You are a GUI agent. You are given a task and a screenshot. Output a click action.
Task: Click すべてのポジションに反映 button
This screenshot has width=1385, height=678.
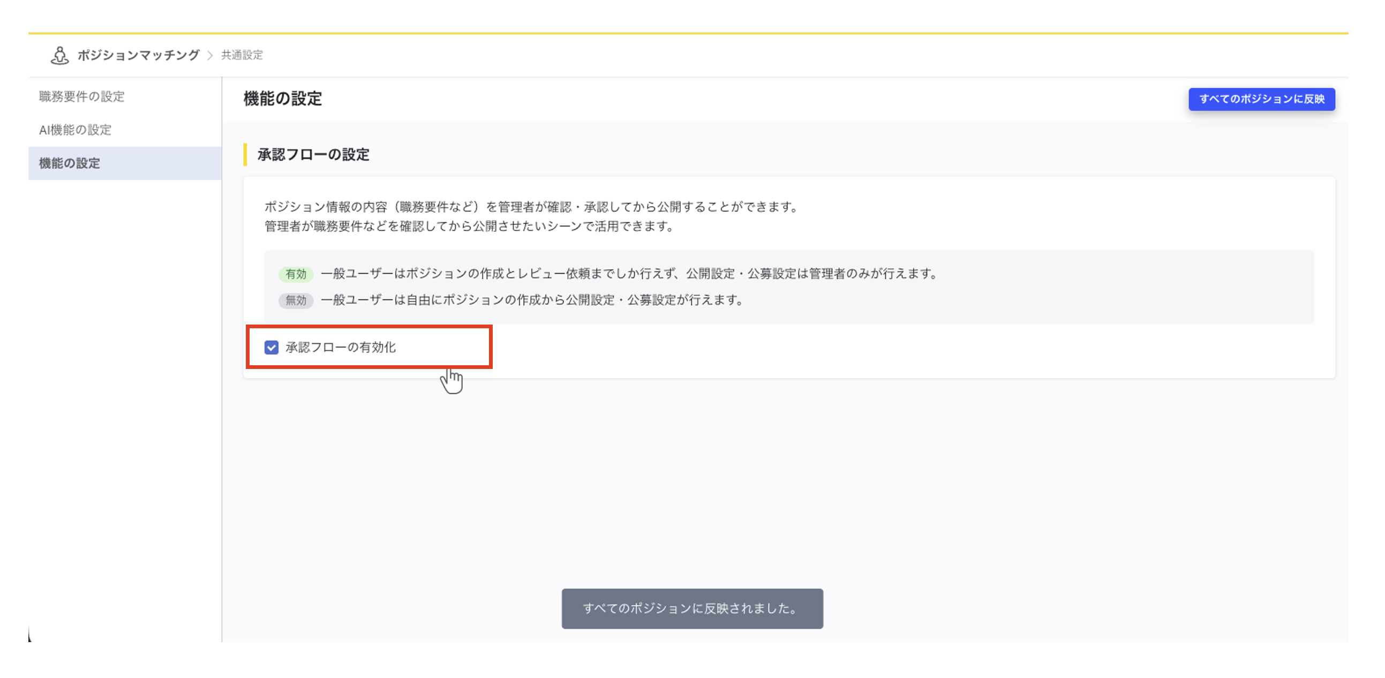1261,99
